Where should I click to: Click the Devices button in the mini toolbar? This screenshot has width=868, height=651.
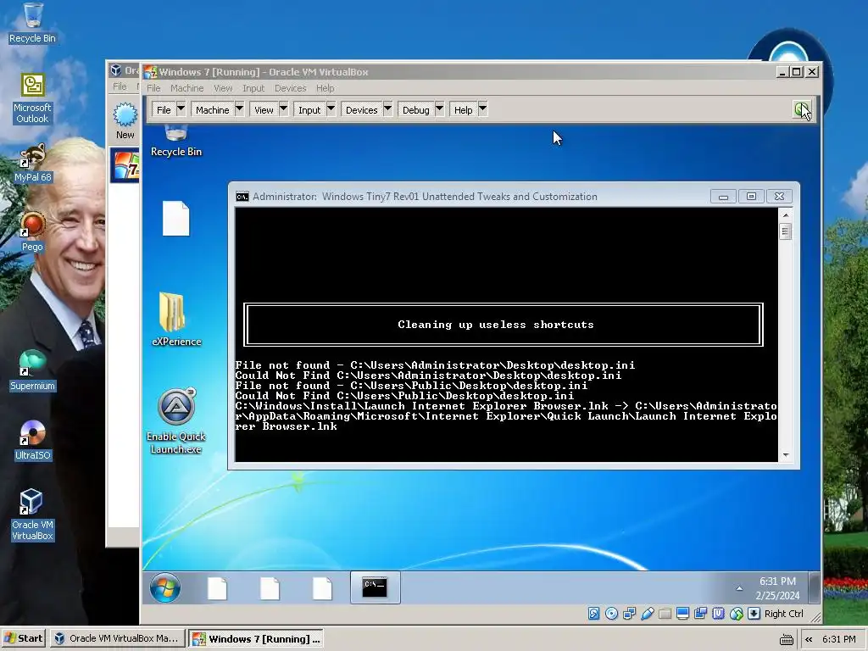361,109
